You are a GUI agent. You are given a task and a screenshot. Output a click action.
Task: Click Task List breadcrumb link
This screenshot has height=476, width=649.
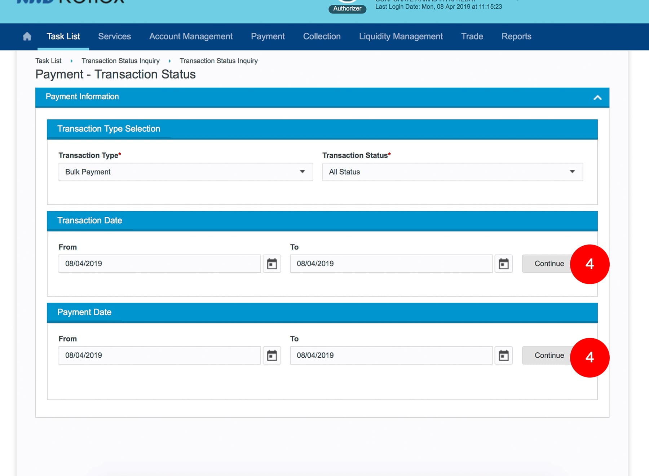[48, 61]
